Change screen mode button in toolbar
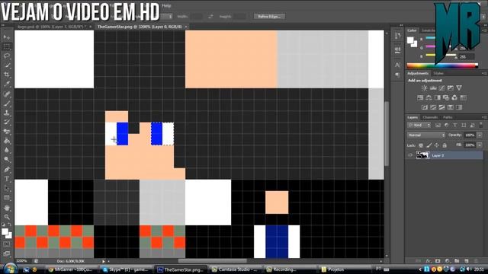488x274 pixels. [x=7, y=253]
